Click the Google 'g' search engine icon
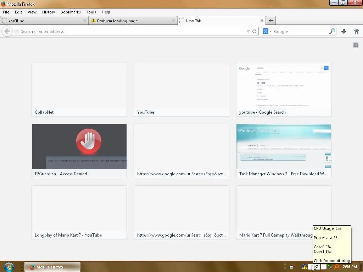The width and height of the screenshot is (363, 272). click(x=265, y=31)
